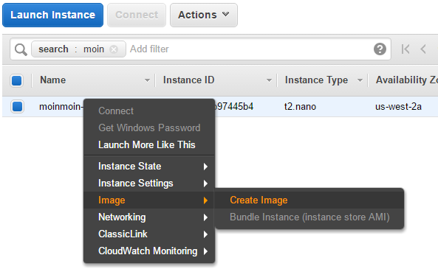Sort by the Name column header
438x269 pixels.
coord(52,80)
